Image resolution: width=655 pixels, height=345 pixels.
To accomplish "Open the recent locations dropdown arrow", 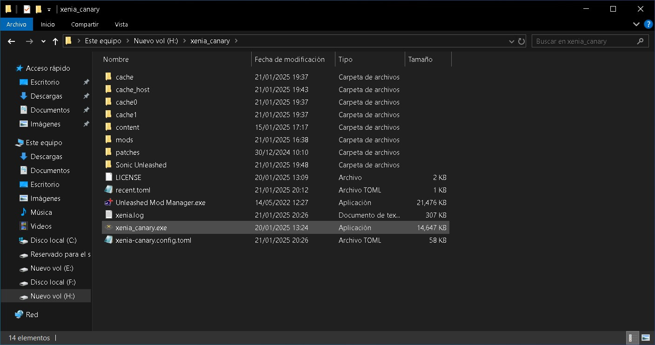I will (43, 41).
